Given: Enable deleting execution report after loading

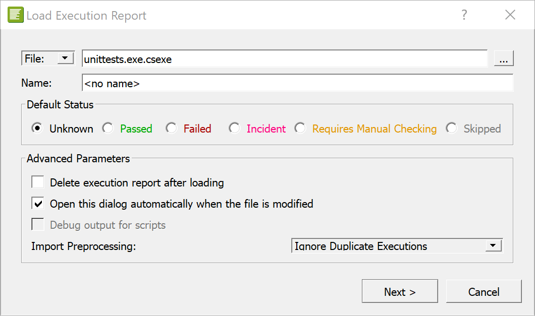Looking at the screenshot, I should point(38,182).
